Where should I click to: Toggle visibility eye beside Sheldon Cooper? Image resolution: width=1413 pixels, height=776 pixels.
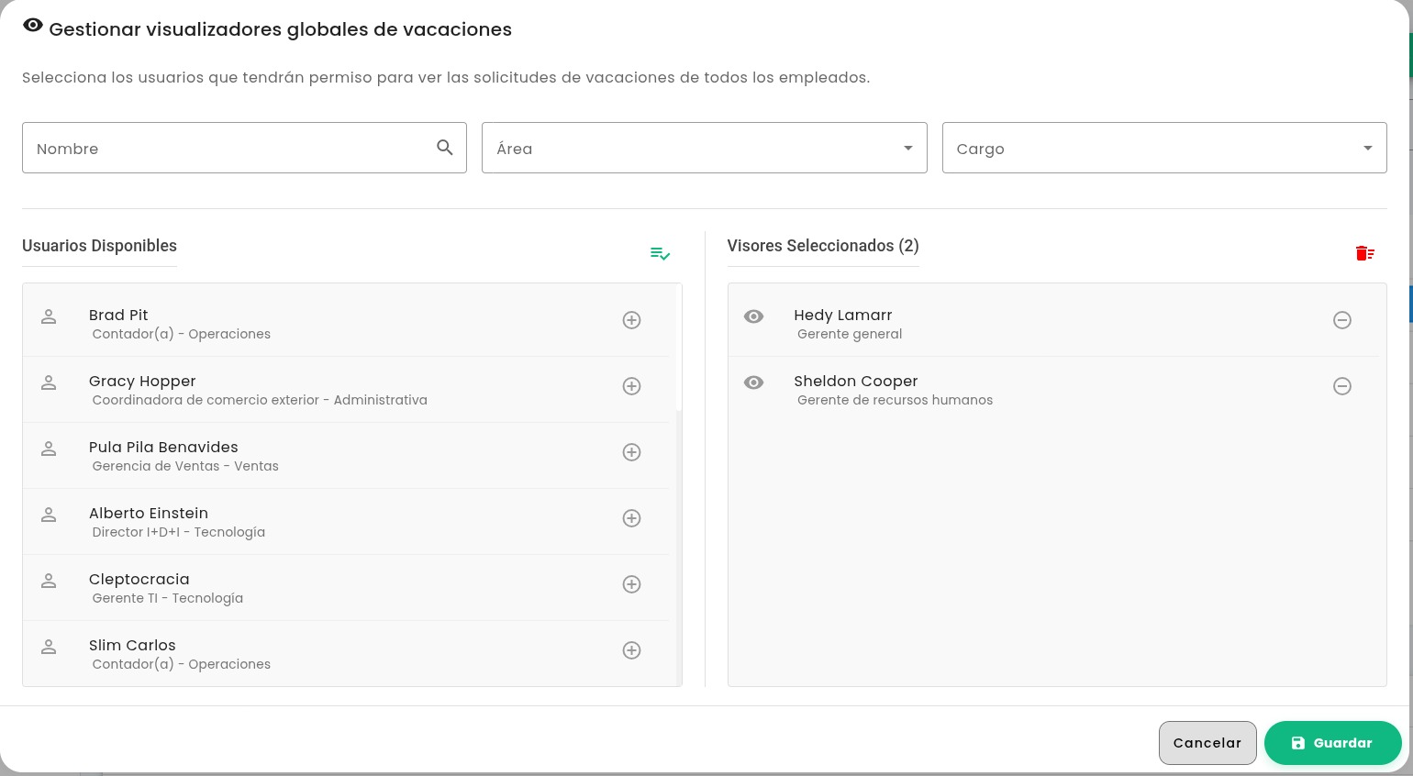click(753, 382)
